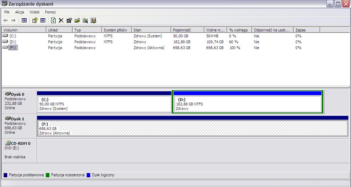Viewport: 351px width, 187px height.
Task: Click the green Refresh toolbar icon
Action: [53, 21]
